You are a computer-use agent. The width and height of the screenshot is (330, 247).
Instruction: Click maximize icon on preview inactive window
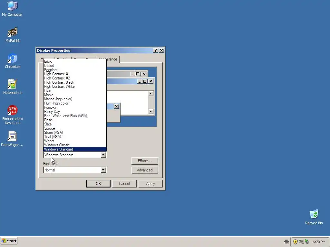point(138,74)
